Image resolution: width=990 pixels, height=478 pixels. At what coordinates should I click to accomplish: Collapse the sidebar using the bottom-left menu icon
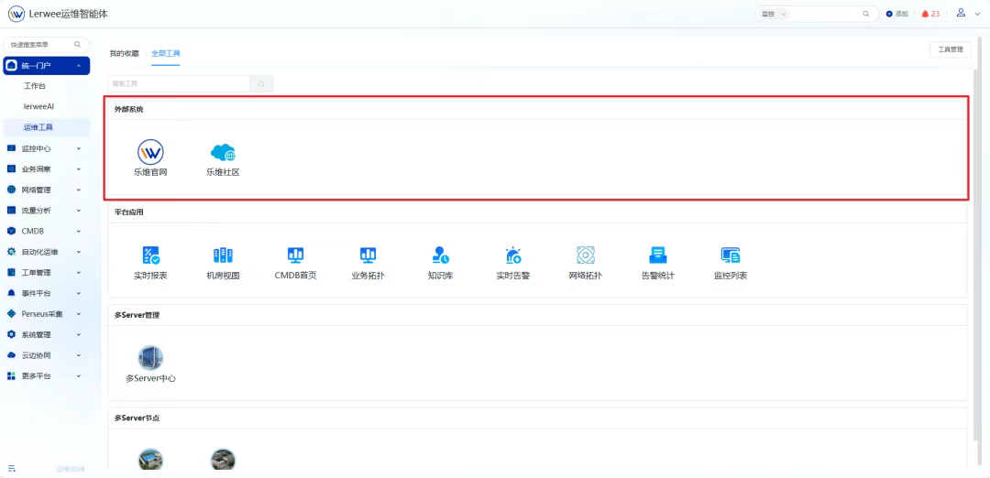(12, 468)
